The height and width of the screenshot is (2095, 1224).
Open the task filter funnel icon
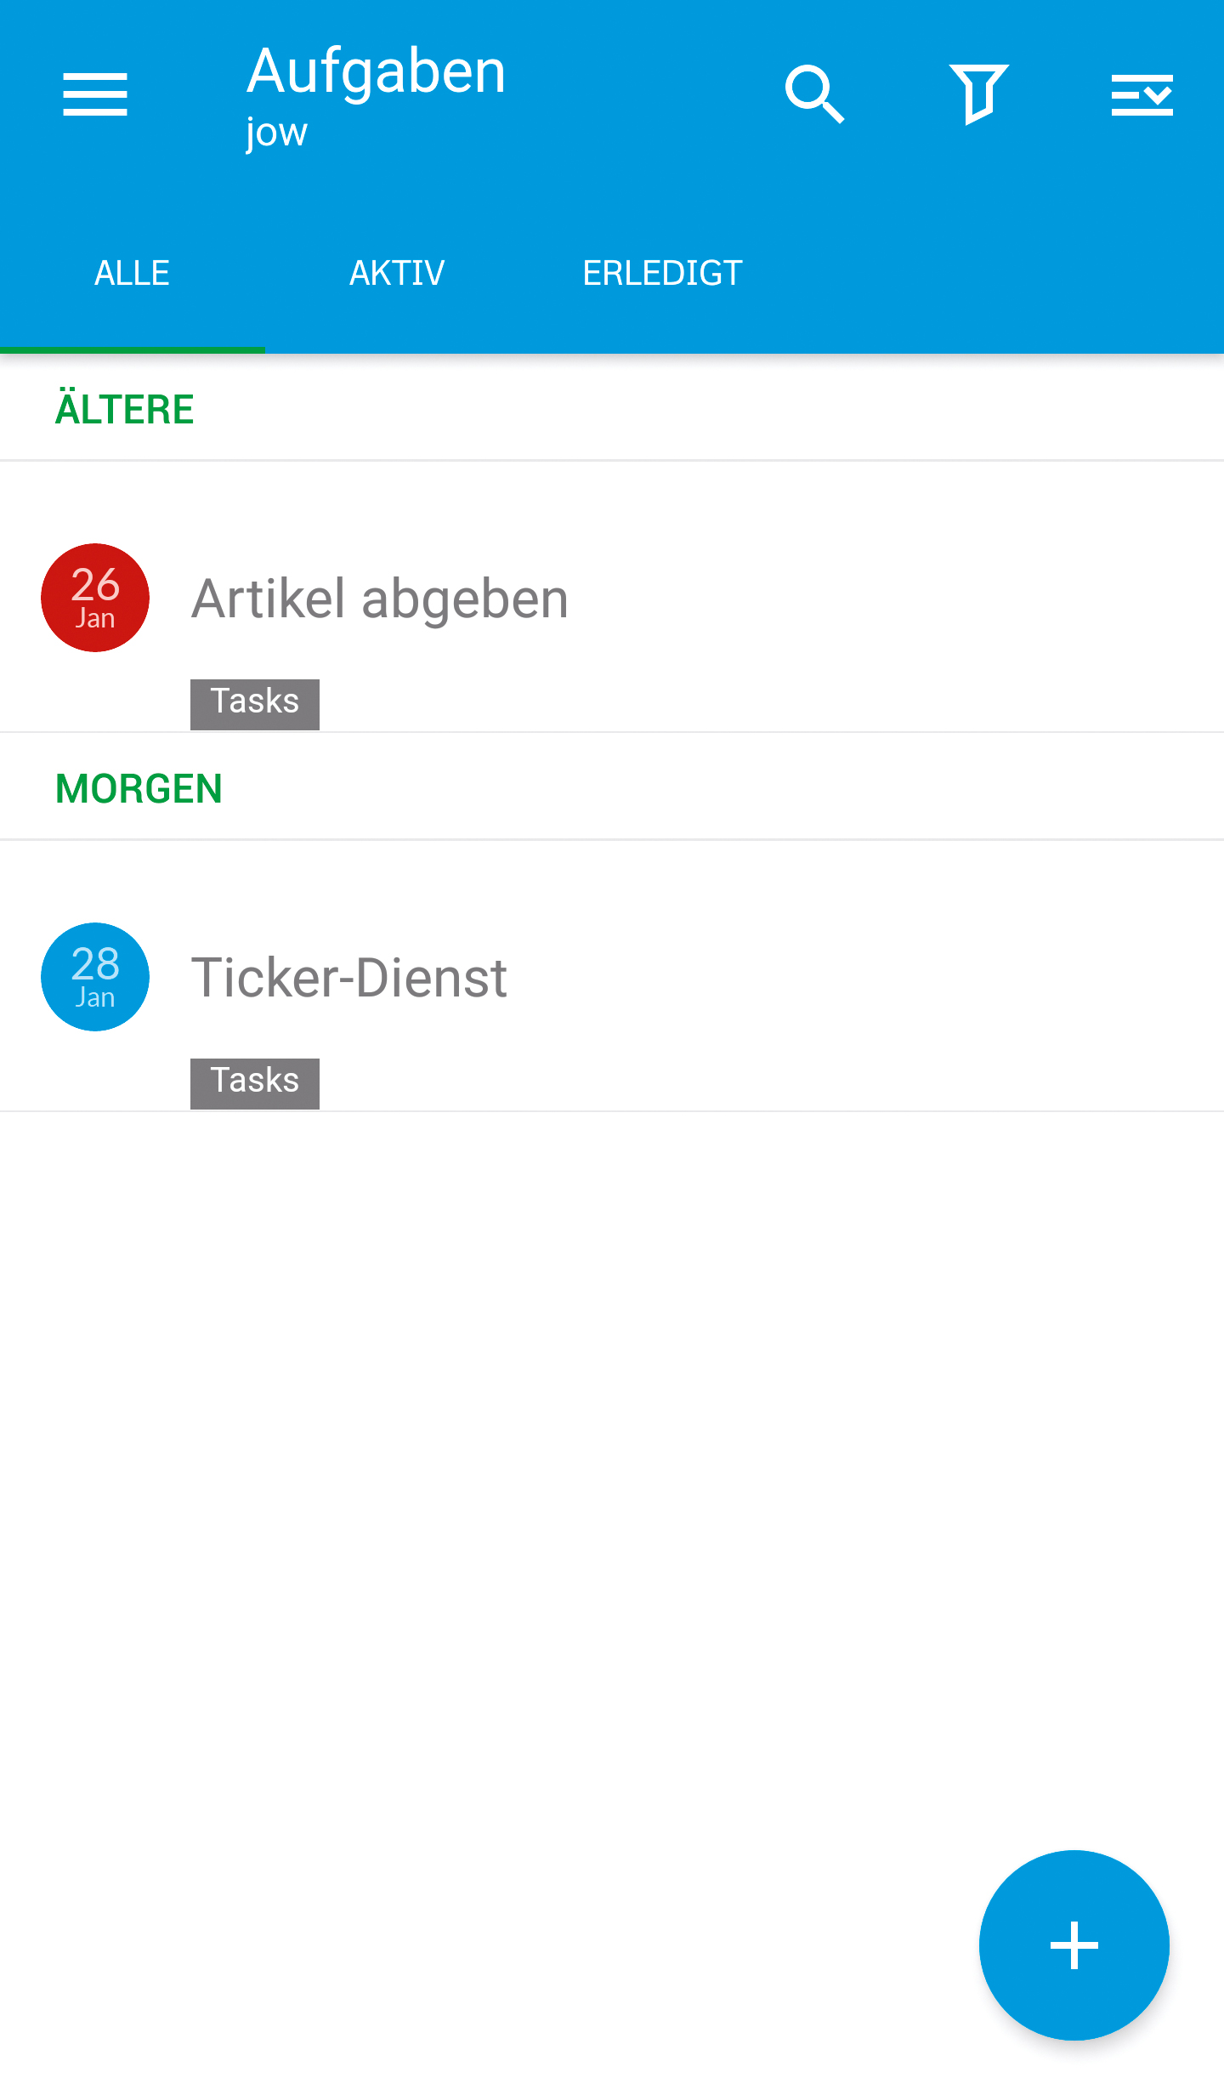[978, 94]
